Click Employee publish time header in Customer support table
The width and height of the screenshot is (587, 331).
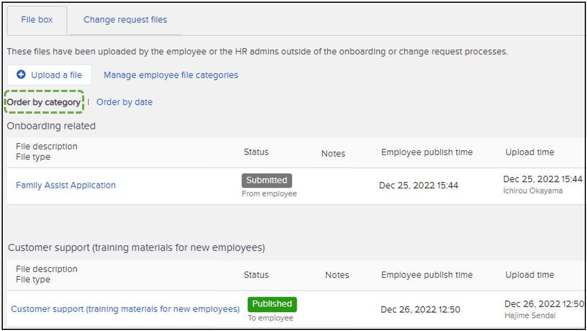(427, 275)
